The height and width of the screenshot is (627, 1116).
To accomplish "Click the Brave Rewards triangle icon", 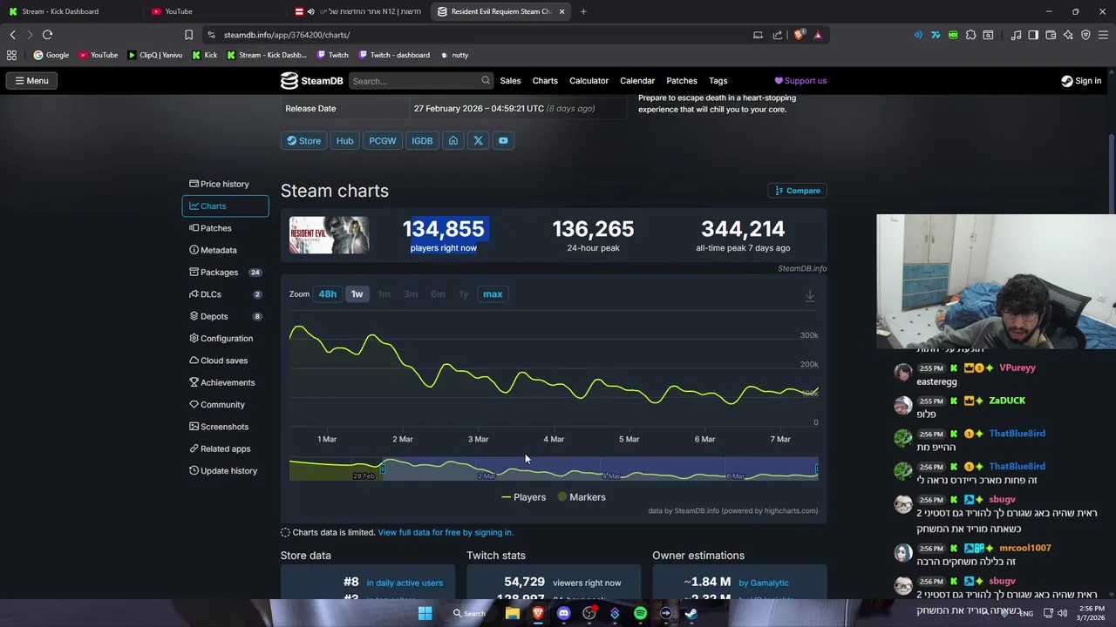I will 818,35.
